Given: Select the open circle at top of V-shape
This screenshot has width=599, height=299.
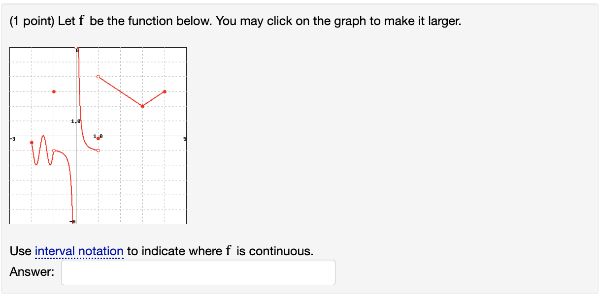Looking at the screenshot, I should pyautogui.click(x=98, y=76).
